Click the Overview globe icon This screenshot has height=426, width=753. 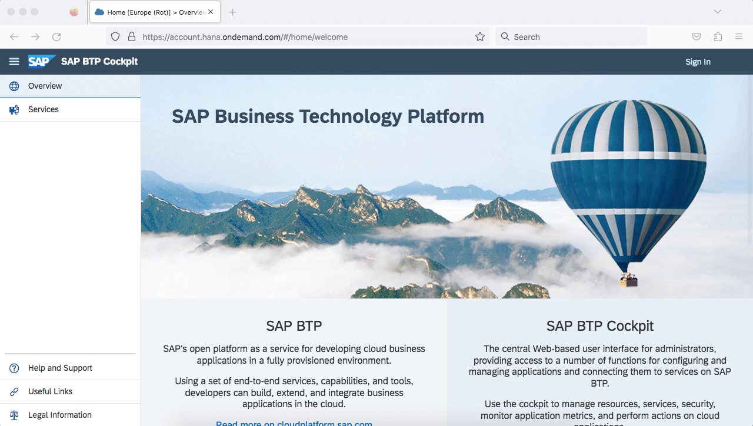coord(14,86)
